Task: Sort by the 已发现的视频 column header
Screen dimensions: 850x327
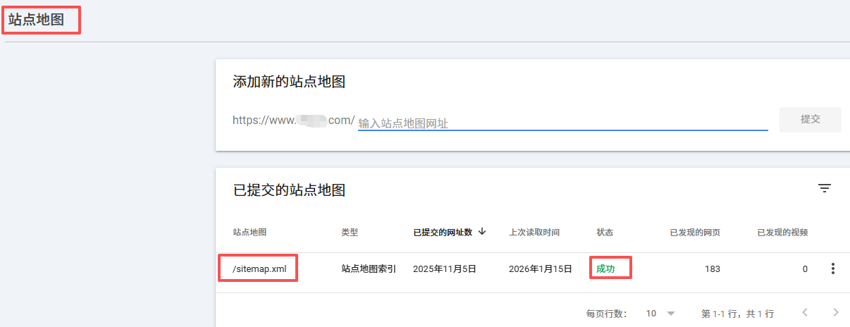Action: click(782, 232)
